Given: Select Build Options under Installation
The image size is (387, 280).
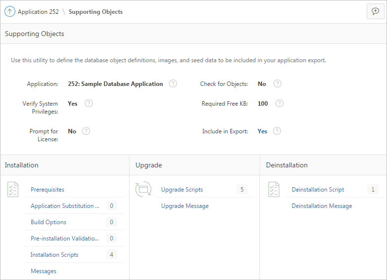Looking at the screenshot, I should tap(48, 222).
